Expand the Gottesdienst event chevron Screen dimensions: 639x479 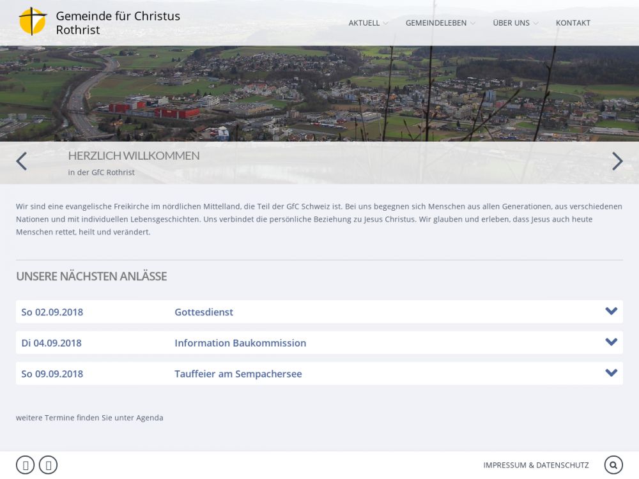611,312
